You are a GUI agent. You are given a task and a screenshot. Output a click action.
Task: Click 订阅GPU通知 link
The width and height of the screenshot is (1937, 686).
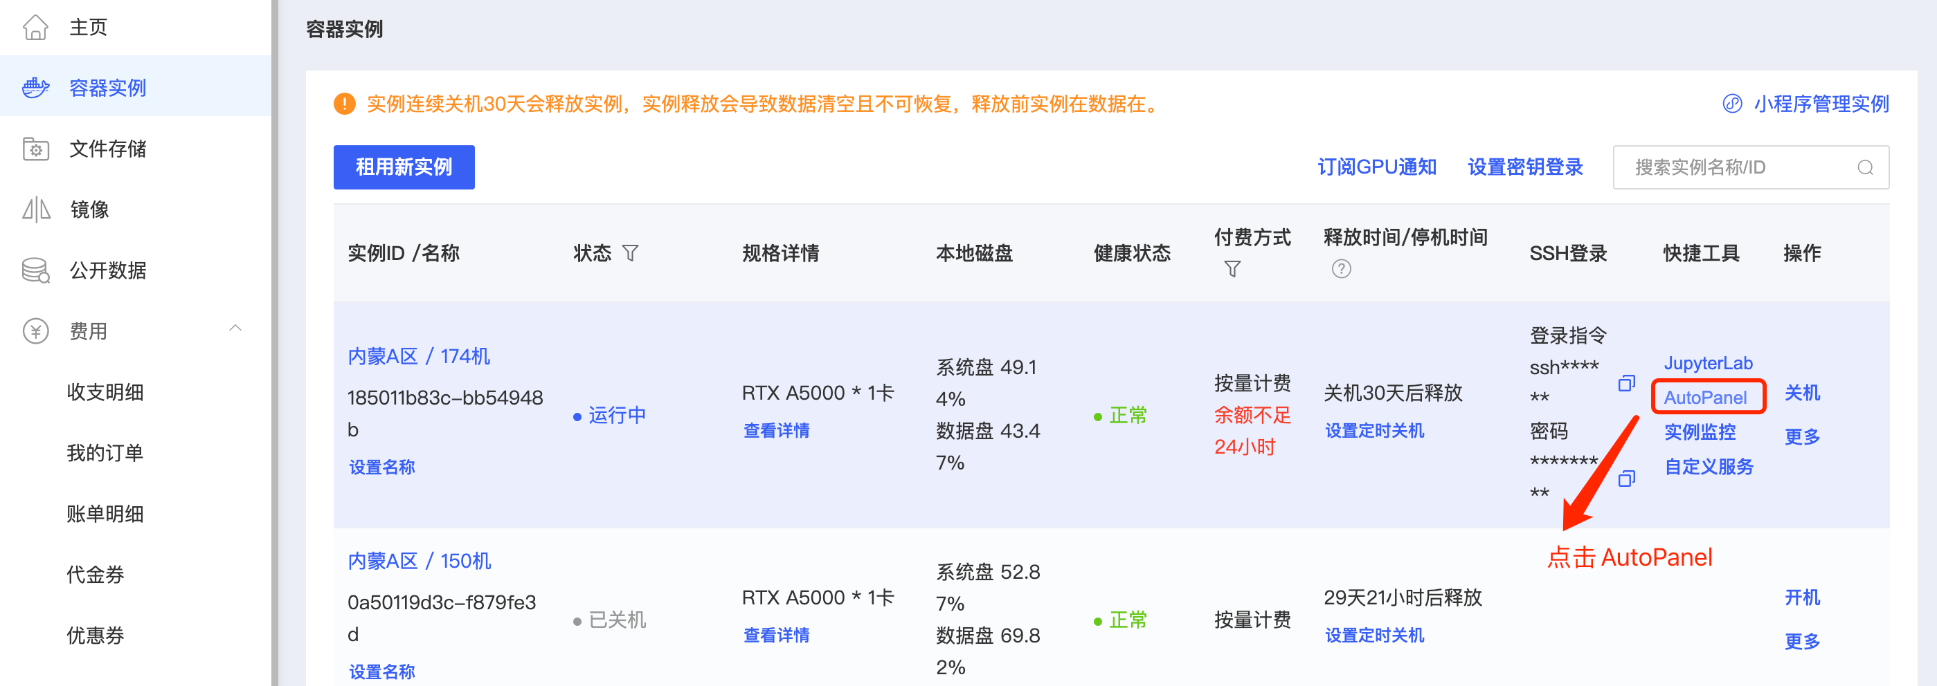(1377, 167)
